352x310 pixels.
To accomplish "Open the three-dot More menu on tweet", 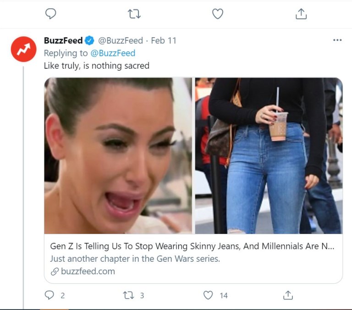I will tap(337, 40).
